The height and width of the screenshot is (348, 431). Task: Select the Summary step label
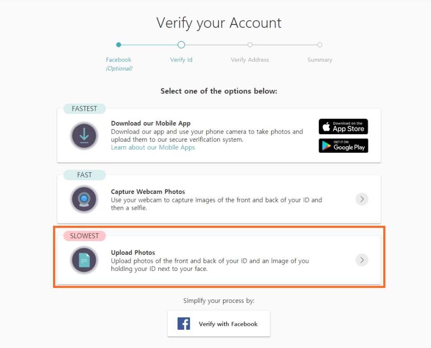(319, 60)
